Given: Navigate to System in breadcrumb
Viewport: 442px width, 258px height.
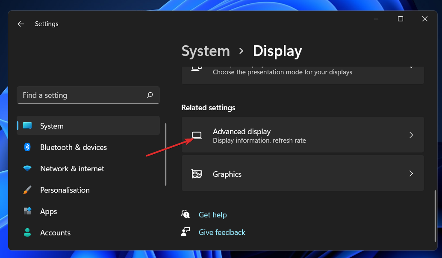Looking at the screenshot, I should 206,51.
